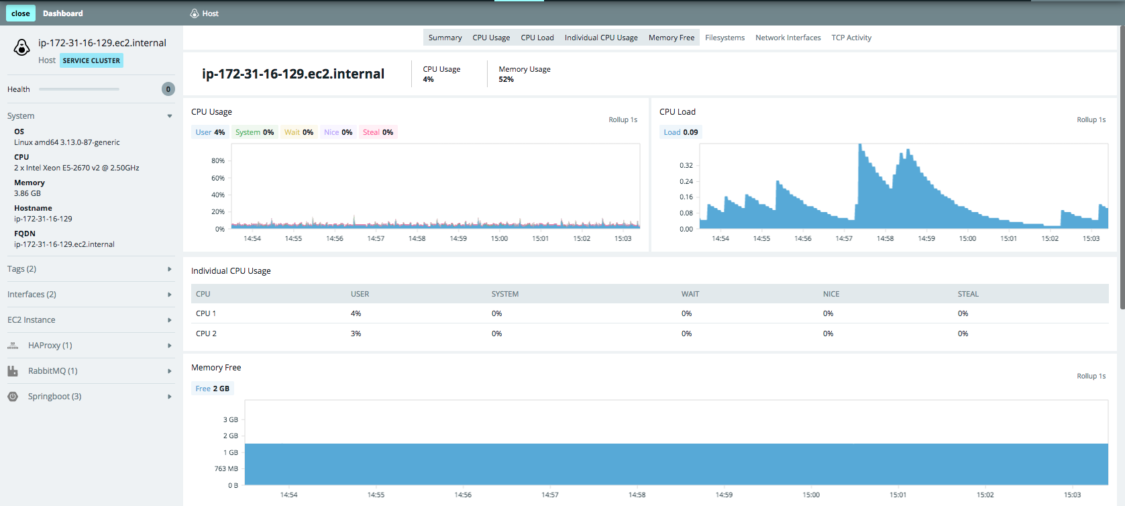Click OS value Linux amd64 3.13.0-87-generic
The width and height of the screenshot is (1125, 506).
[67, 142]
